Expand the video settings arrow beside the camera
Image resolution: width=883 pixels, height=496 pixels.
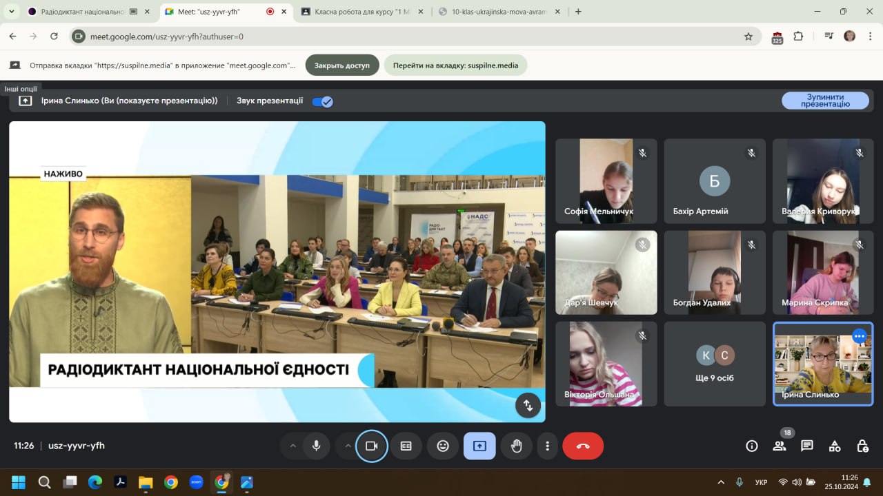348,446
